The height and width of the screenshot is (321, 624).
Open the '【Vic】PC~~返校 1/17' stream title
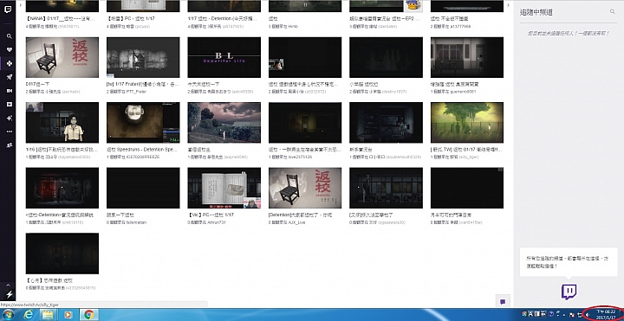coord(211,215)
